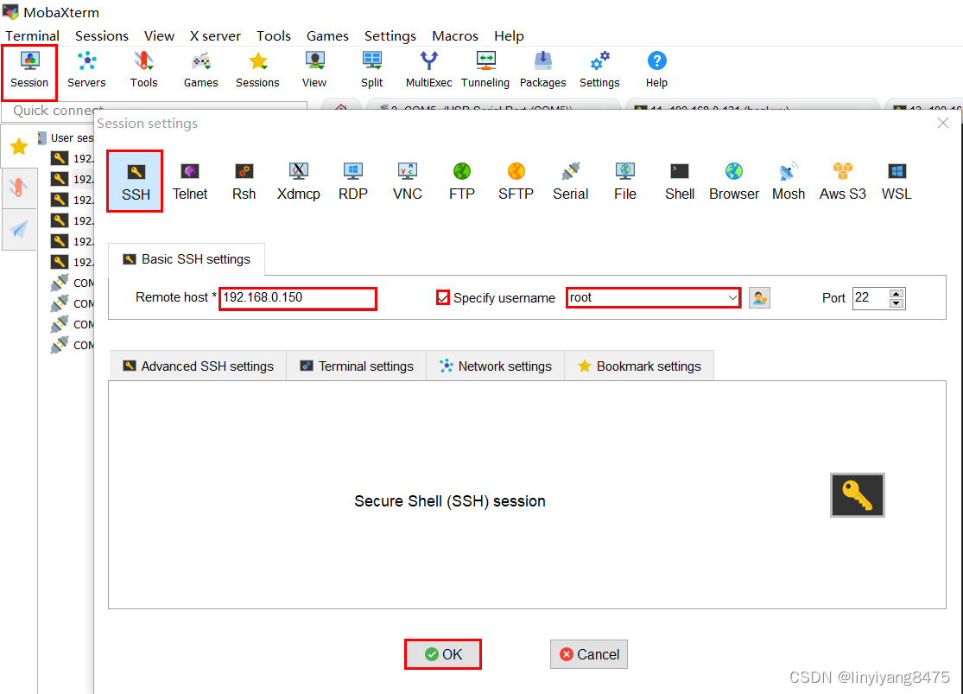Screen dimensions: 963x694
Task: Open the MultiExec toolbar tool
Action: pyautogui.click(x=428, y=69)
